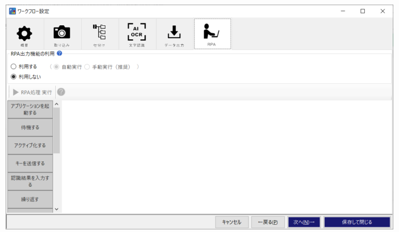Screen dimensions: 399x232
Task: Open the AI OCR character recognition tab
Action: pyautogui.click(x=137, y=34)
